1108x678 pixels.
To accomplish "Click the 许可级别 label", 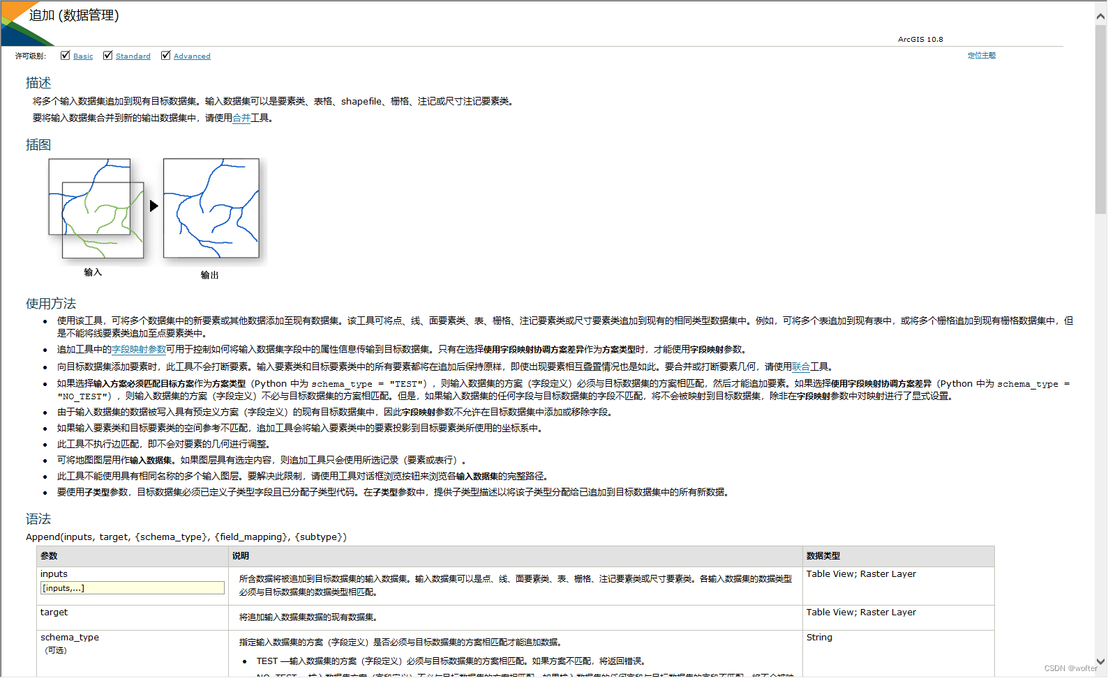I will tap(31, 56).
